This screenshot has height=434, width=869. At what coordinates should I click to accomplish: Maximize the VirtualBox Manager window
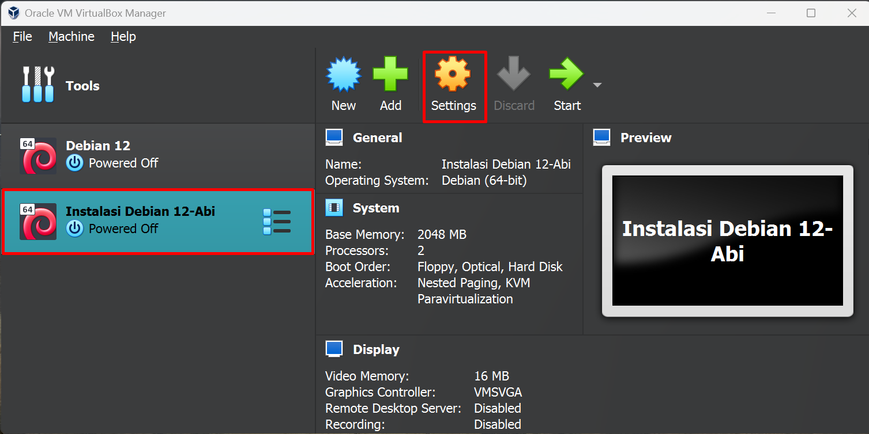pos(811,13)
